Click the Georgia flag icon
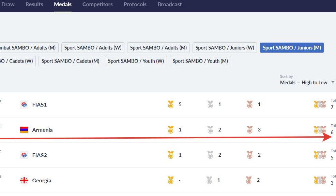This screenshot has width=336, height=196. (x=24, y=180)
